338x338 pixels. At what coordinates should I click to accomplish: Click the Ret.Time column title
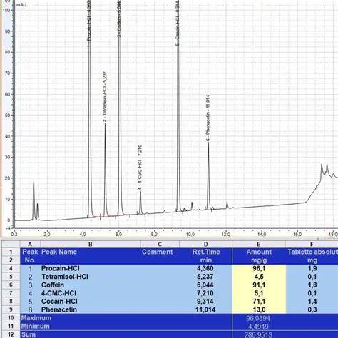206,252
